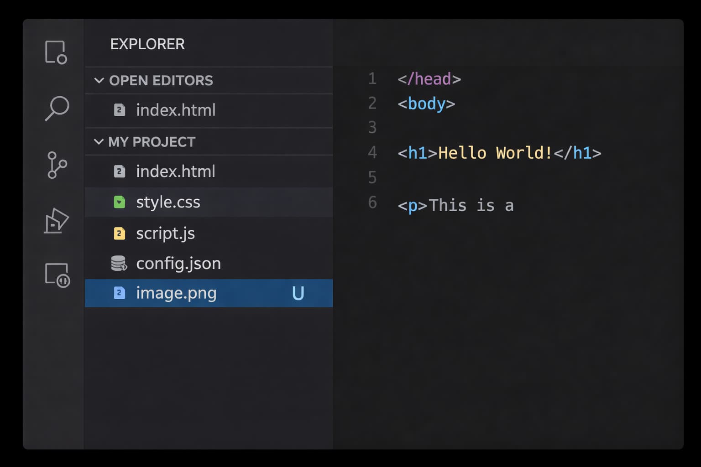Open the Explorer view in the activity bar
This screenshot has width=701, height=467.
point(56,52)
